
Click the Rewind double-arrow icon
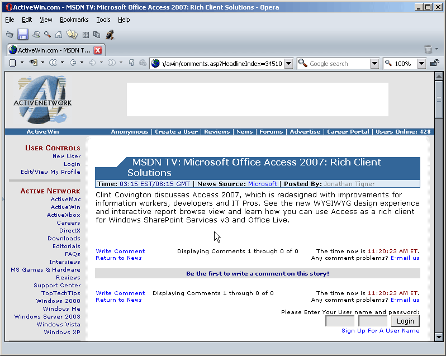point(53,63)
